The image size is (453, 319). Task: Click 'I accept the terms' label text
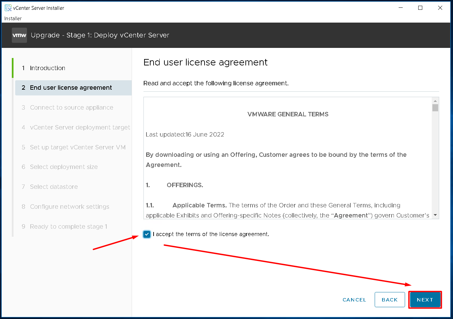[x=211, y=234]
